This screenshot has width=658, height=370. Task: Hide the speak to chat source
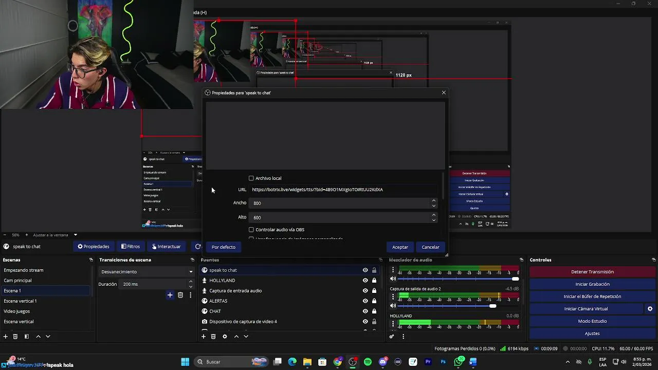[365, 270]
